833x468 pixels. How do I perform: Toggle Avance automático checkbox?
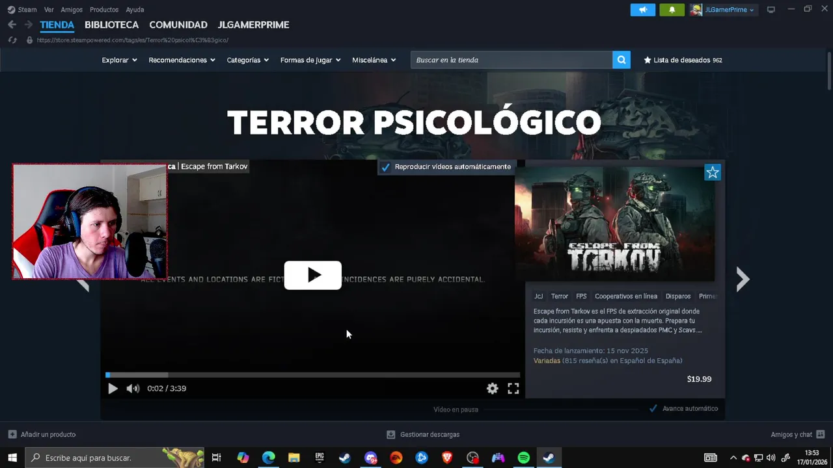pyautogui.click(x=653, y=409)
